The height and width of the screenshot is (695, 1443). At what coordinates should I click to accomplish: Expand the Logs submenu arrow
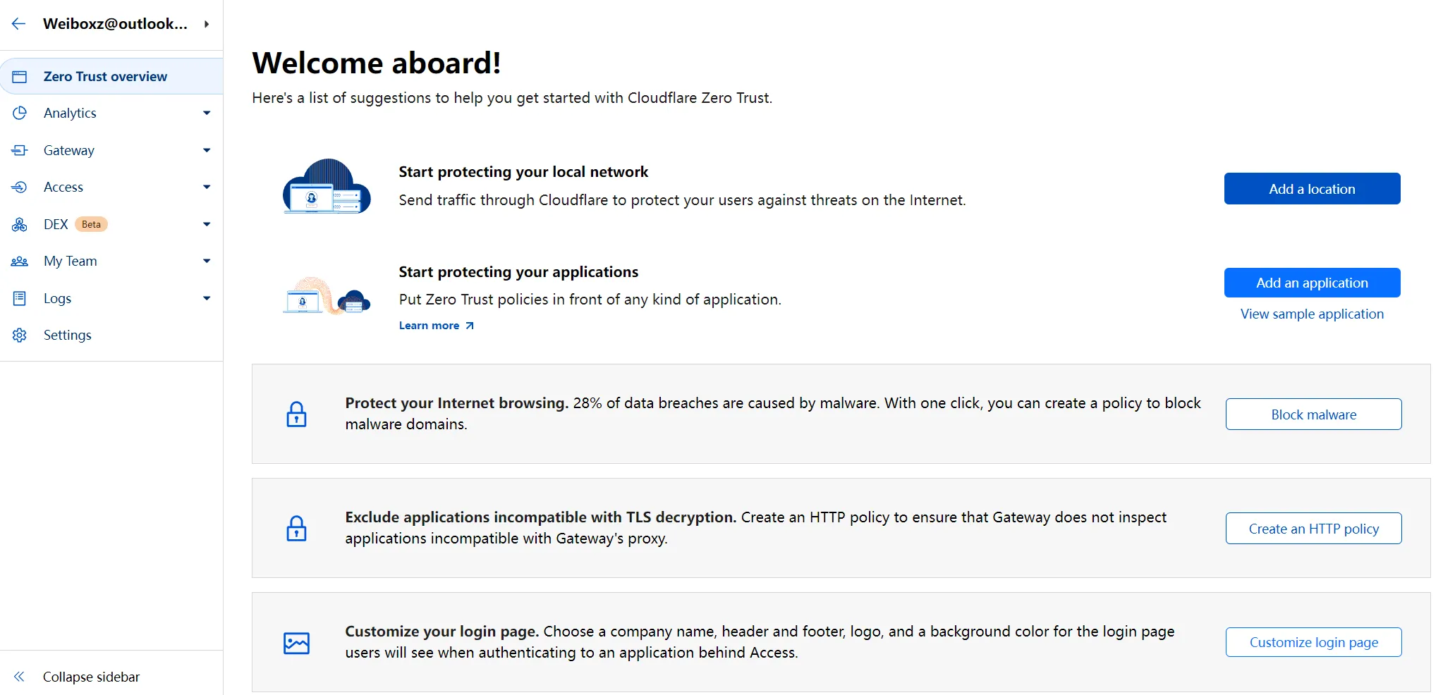point(207,298)
